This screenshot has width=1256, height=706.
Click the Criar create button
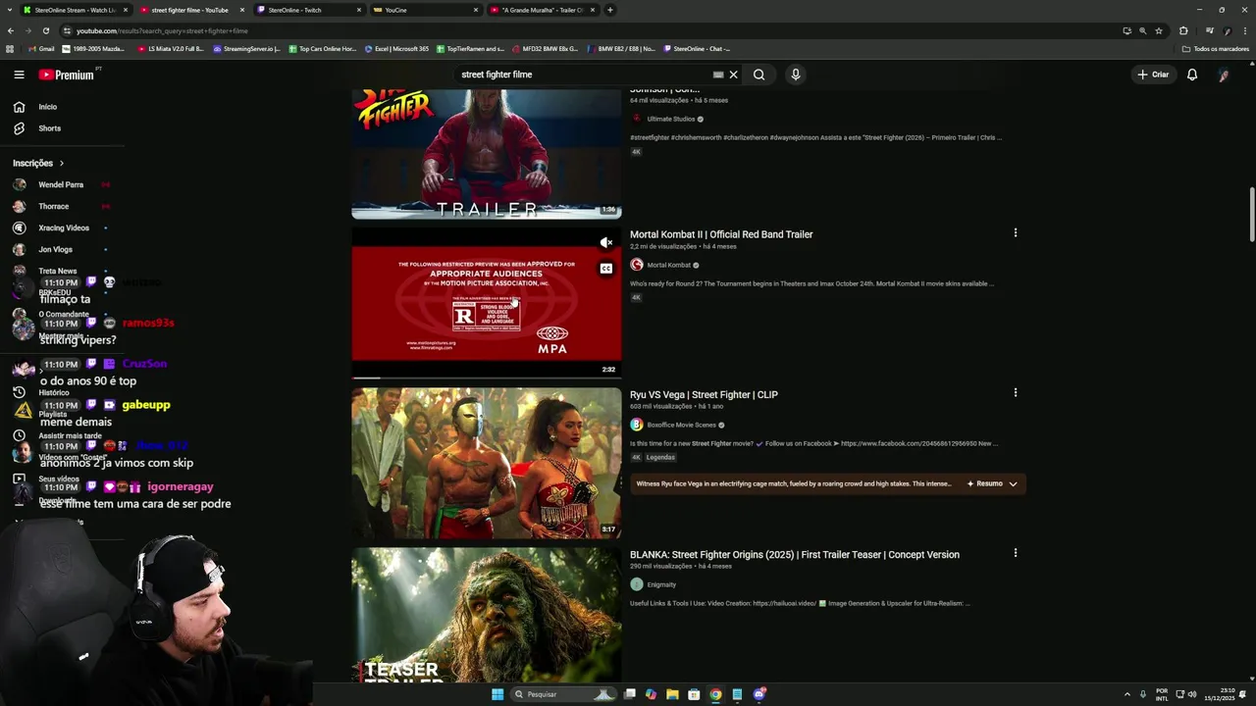click(x=1153, y=75)
